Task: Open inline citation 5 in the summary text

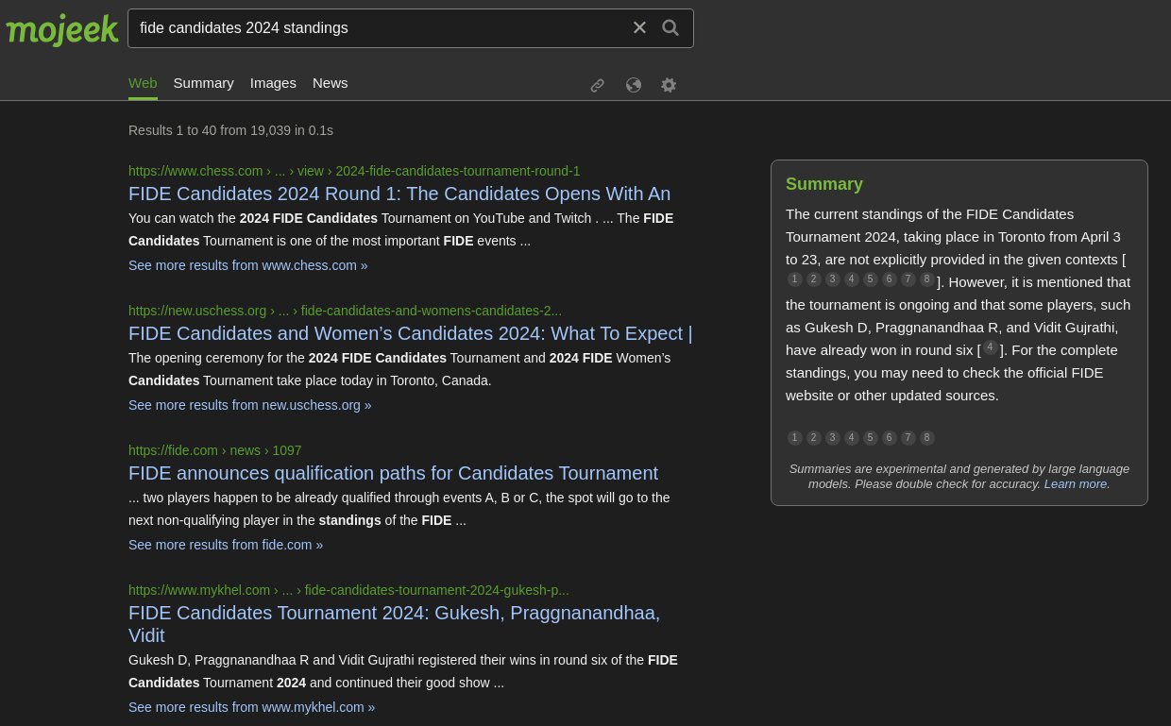Action: click(x=871, y=279)
